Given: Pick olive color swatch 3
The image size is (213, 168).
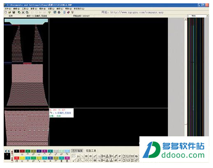Looking at the screenshot, I should [x=33, y=151].
